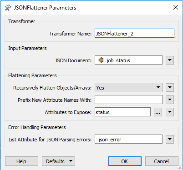Click the JSON Document job_status field

click(x=128, y=60)
